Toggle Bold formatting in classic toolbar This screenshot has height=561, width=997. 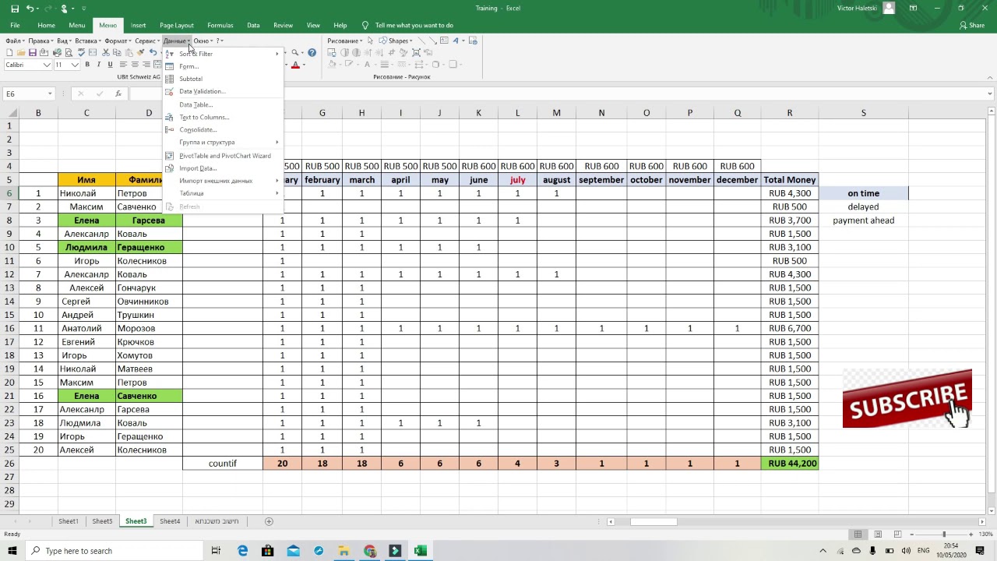coord(87,65)
